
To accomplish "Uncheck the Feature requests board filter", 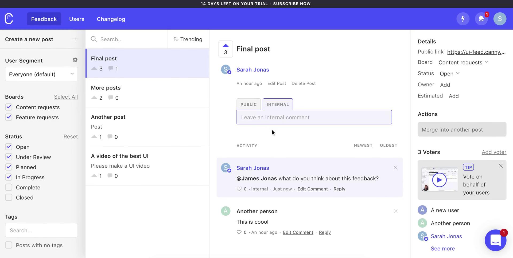I will [x=9, y=117].
